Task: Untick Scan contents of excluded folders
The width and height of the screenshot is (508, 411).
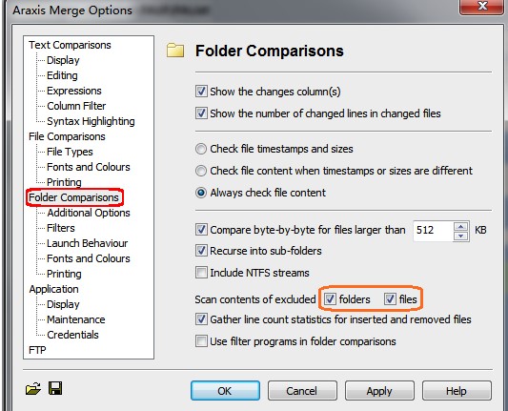Action: point(330,298)
